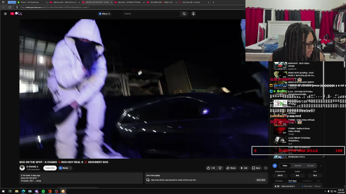Viewport: 346px width, 194px height.
Task: Open Microsoft Edge from the taskbar
Action: (23, 192)
